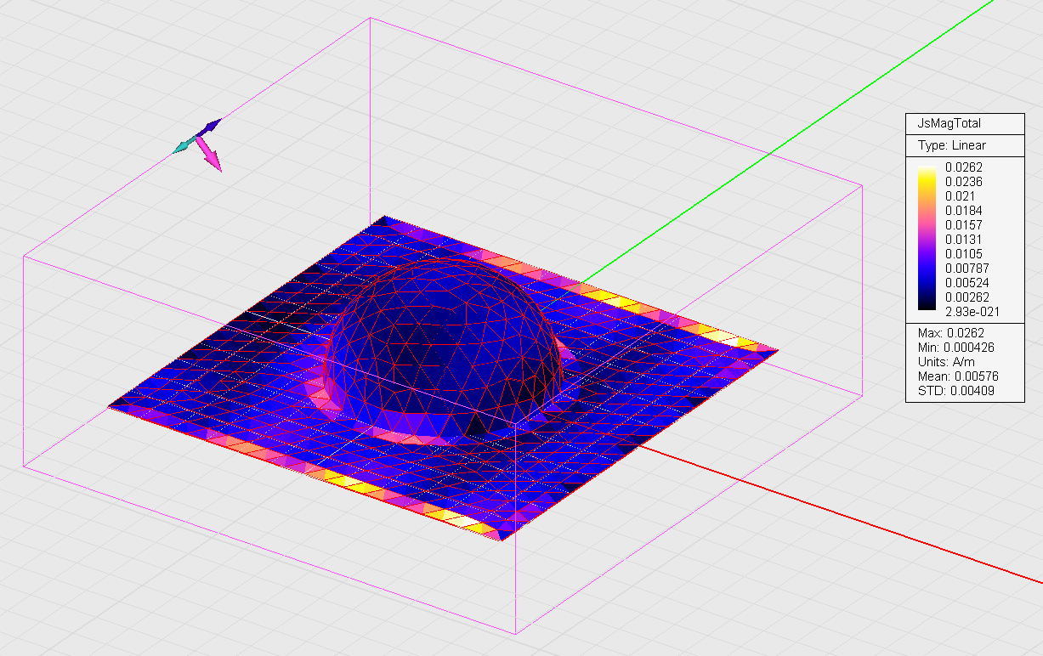1043x656 pixels.
Task: Click the 2.93e-021 minimum scale label
Action: tap(972, 312)
